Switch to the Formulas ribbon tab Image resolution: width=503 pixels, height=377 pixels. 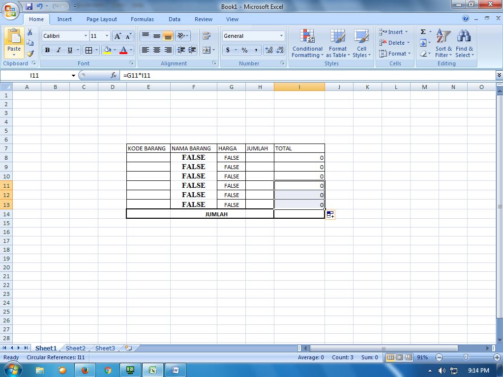click(142, 19)
